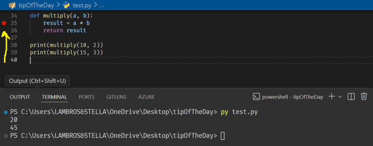Switch to the OUTPUT panel tab

[20, 97]
